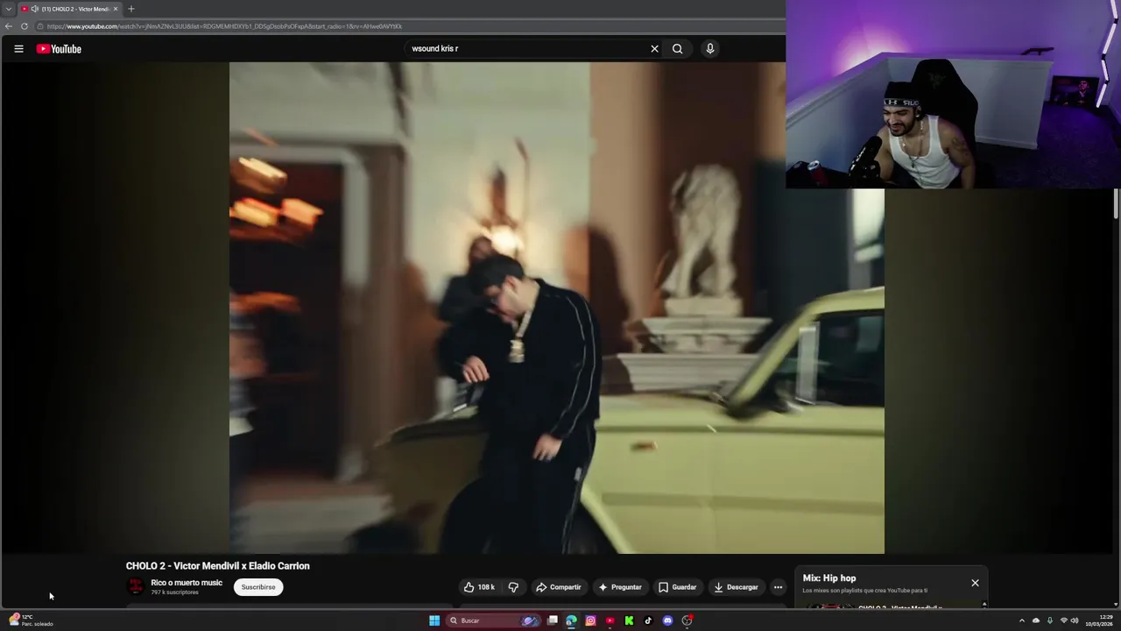Clear the search text with the X
Viewport: 1121px width, 631px height.
point(654,49)
